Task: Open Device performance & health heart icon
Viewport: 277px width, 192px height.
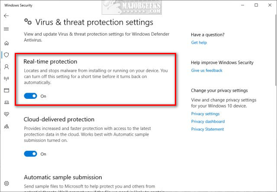Action: (x=6, y=114)
